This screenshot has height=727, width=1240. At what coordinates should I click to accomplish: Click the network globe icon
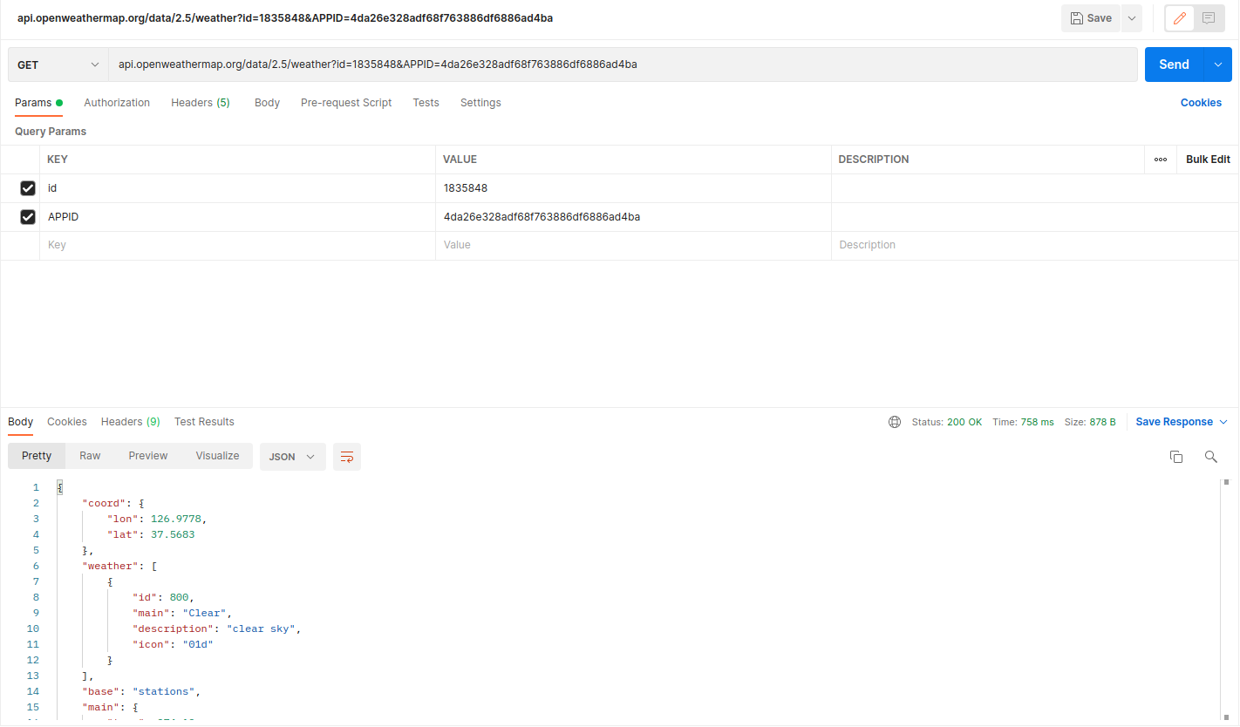(895, 422)
